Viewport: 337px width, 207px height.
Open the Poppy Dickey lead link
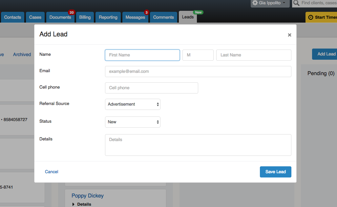[88, 196]
